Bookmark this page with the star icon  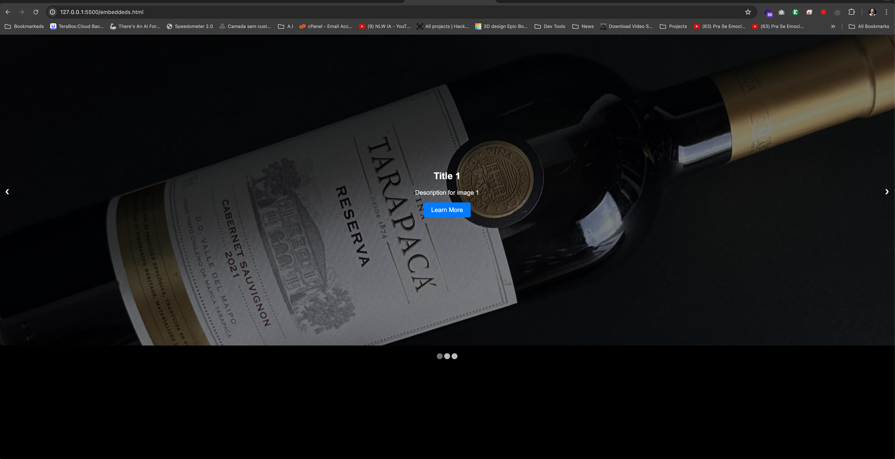[x=748, y=12]
